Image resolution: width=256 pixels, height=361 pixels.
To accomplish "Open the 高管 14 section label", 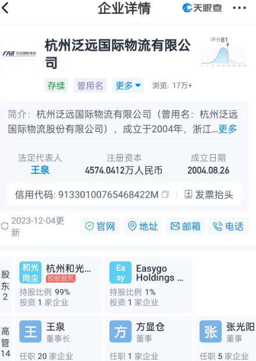I will point(6,342).
